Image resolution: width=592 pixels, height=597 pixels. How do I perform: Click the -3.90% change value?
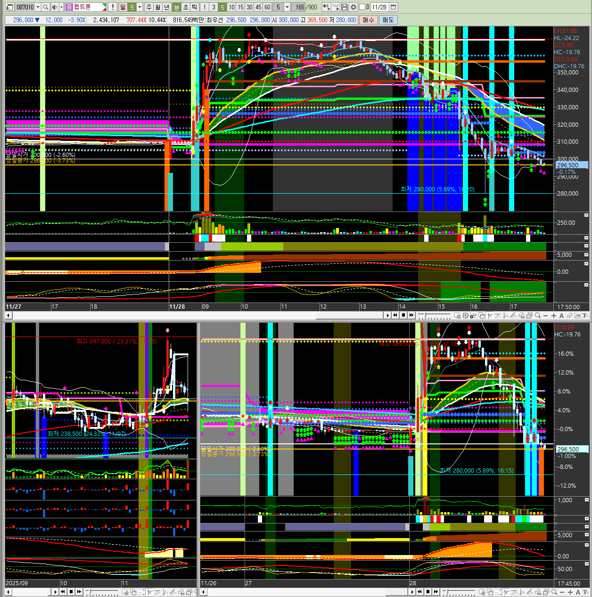pyautogui.click(x=76, y=20)
